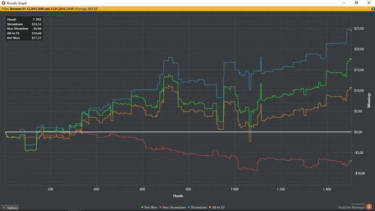Image resolution: width=375 pixels, height=211 pixels.
Task: Click the $0,00 y-axis label
Action: (x=358, y=132)
